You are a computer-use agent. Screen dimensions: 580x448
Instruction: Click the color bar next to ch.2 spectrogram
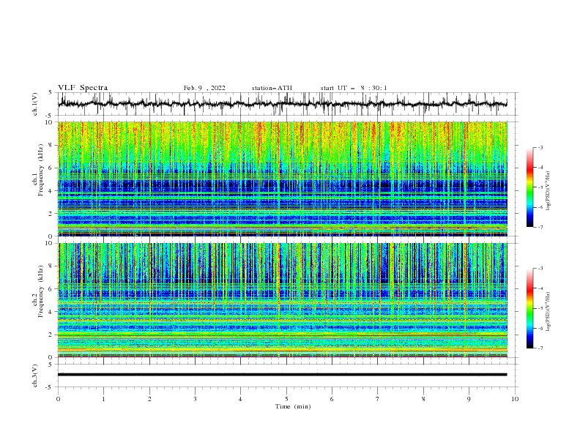point(529,308)
